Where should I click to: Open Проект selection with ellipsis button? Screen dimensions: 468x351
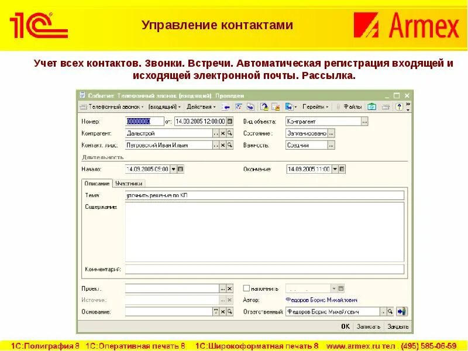(223, 288)
